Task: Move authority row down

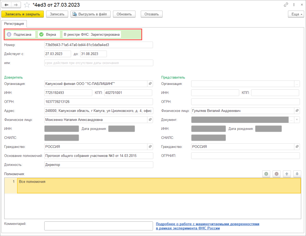Action: coord(297,174)
